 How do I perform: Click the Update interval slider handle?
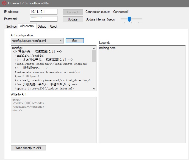click(x=129, y=19)
